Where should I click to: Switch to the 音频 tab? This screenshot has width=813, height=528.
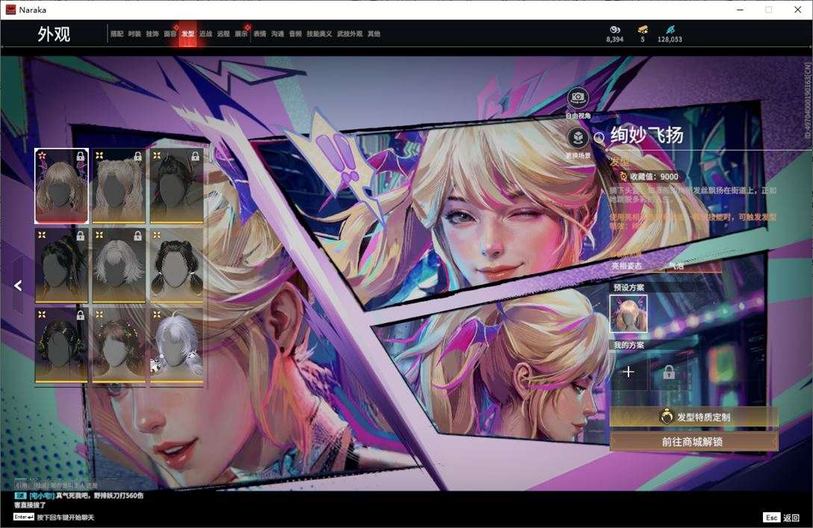click(295, 34)
